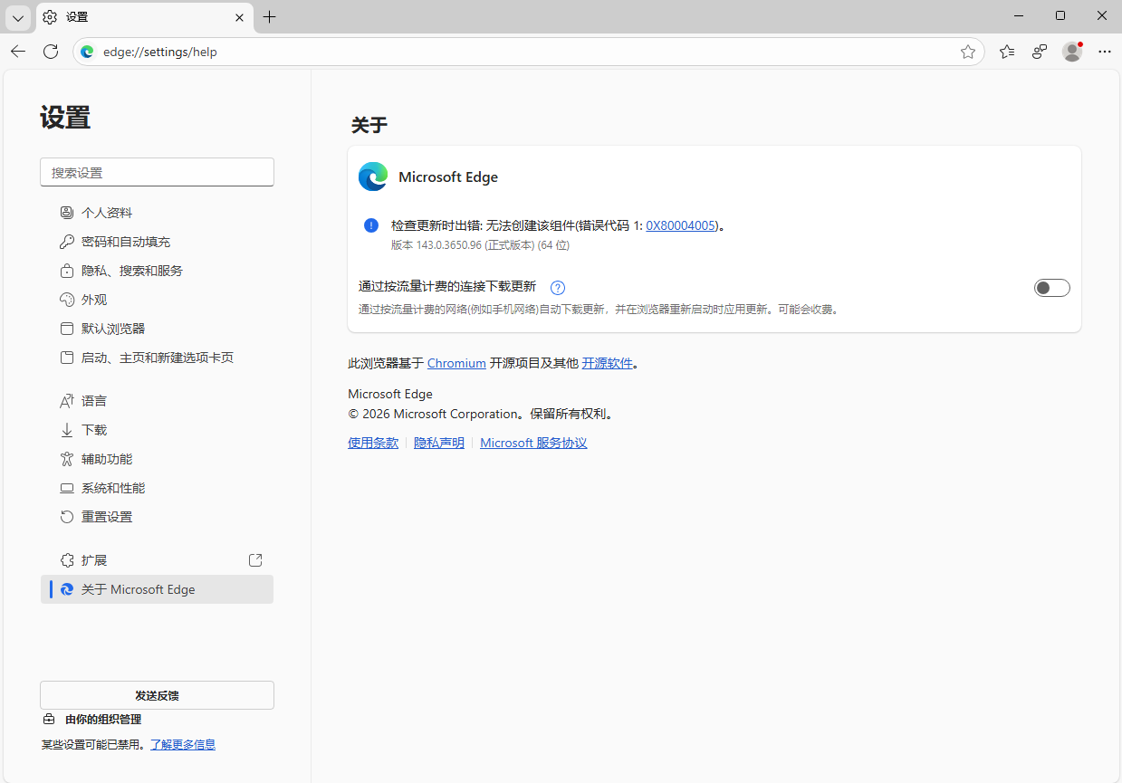This screenshot has height=783, width=1122.
Task: Select the 语言 language settings icon
Action: click(x=66, y=400)
